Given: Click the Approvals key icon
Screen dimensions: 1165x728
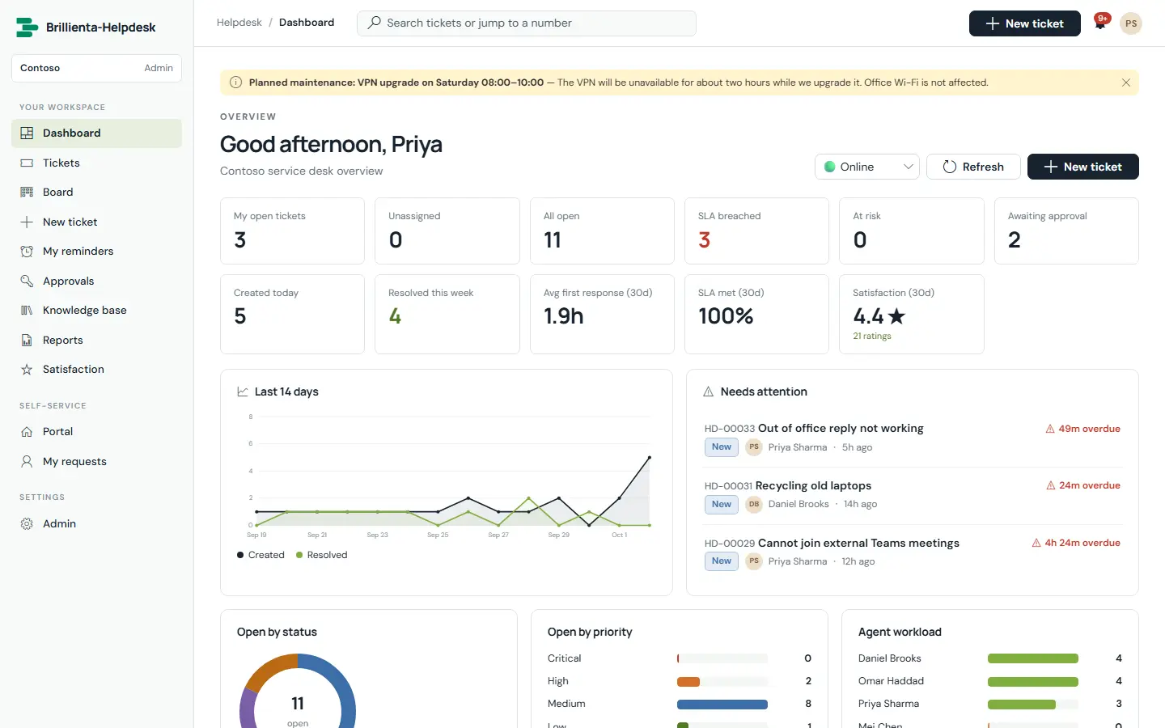Looking at the screenshot, I should pyautogui.click(x=27, y=281).
